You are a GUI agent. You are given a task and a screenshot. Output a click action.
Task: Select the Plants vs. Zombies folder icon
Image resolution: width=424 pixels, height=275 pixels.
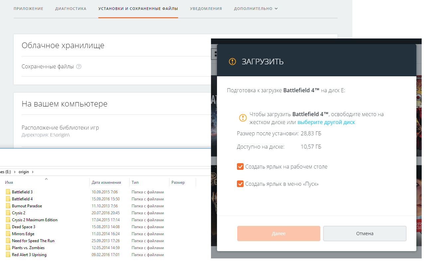click(8, 247)
